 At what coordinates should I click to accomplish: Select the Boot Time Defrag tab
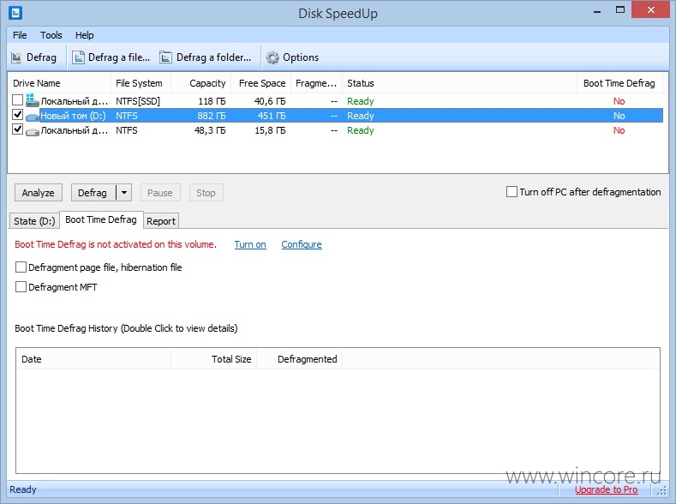point(101,220)
